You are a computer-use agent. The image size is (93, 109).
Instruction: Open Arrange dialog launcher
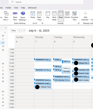[78, 23]
